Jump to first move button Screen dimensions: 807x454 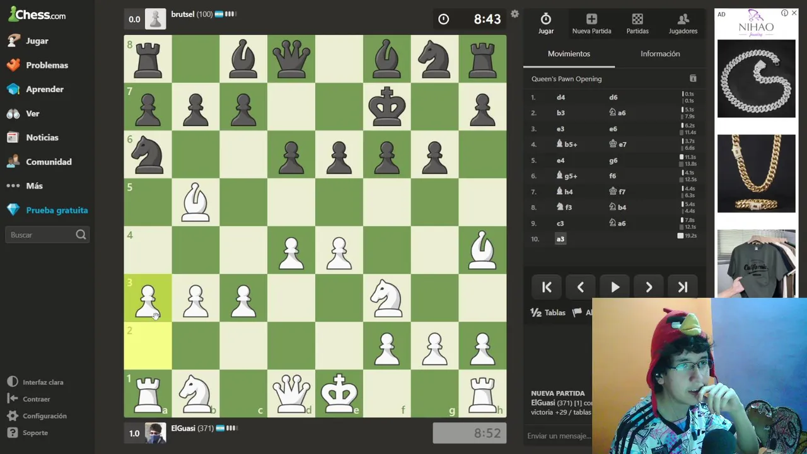point(547,288)
